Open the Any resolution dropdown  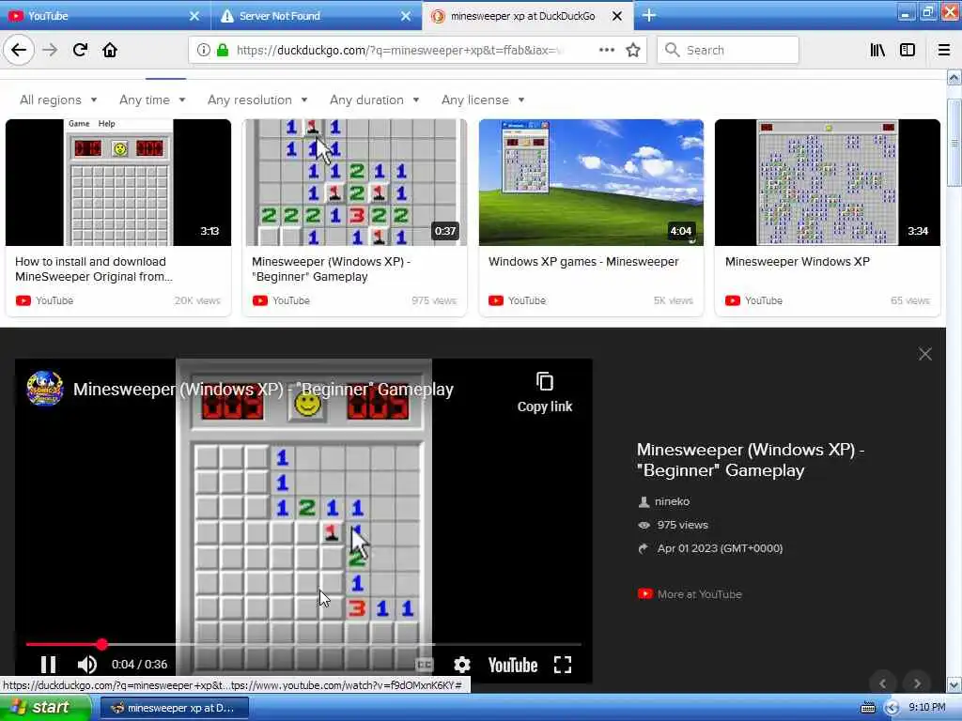pyautogui.click(x=257, y=100)
